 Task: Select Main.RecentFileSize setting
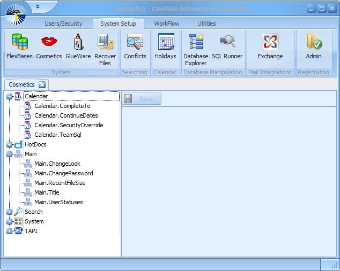pyautogui.click(x=60, y=183)
